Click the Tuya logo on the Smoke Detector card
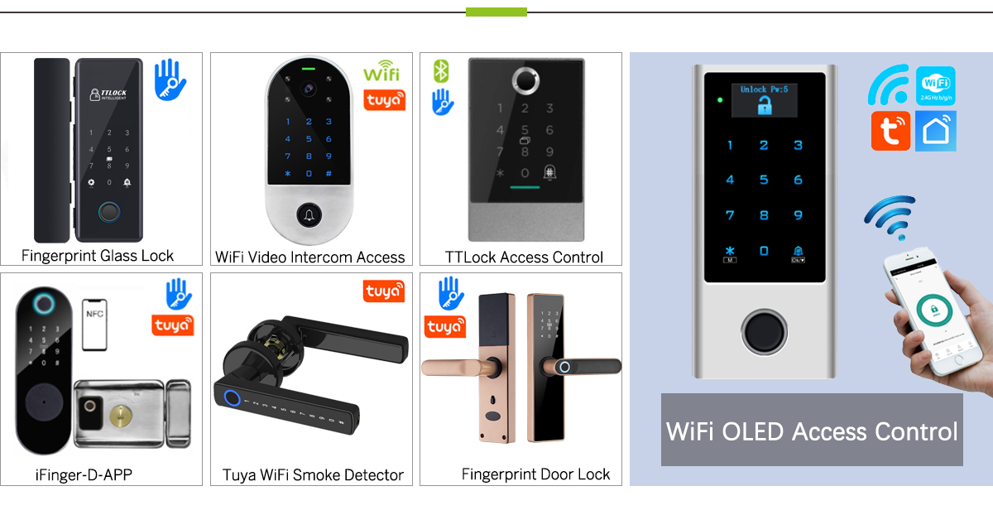This screenshot has width=993, height=515. click(384, 291)
